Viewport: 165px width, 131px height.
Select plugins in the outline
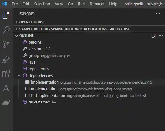pyautogui.click(x=89, y=42)
